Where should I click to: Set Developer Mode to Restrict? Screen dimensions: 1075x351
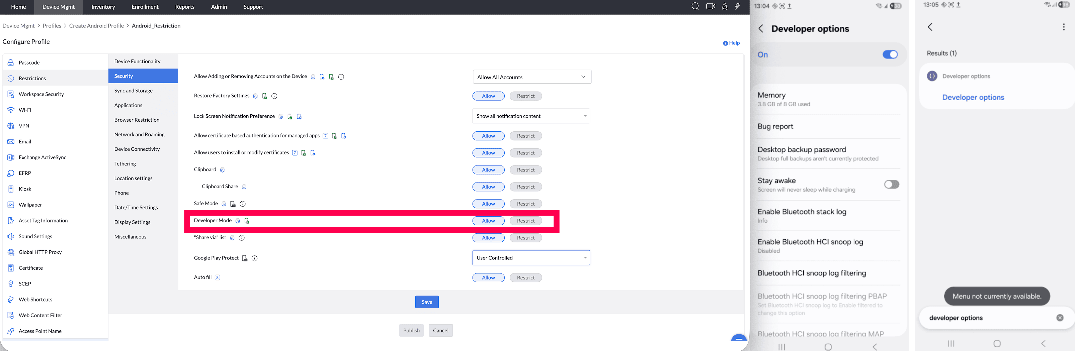pos(525,221)
